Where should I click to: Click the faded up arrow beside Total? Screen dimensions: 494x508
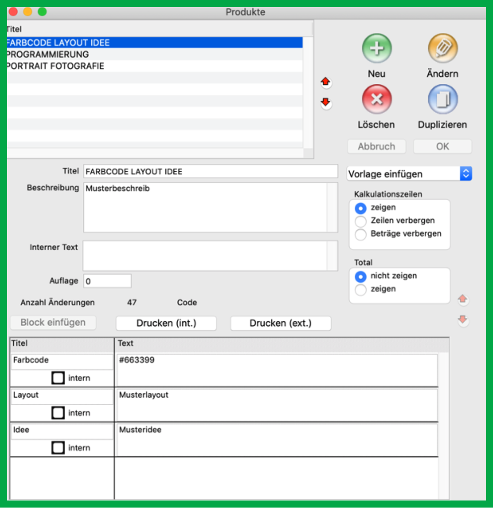(463, 299)
